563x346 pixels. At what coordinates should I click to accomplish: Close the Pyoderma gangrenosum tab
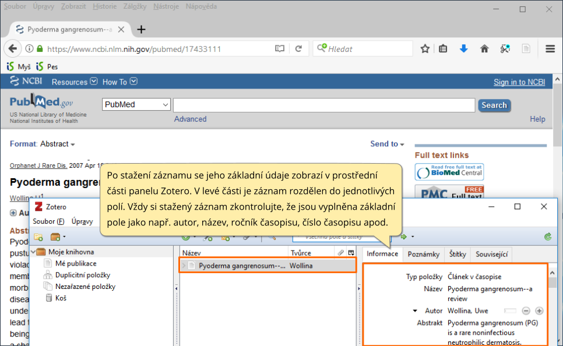[x=121, y=30]
